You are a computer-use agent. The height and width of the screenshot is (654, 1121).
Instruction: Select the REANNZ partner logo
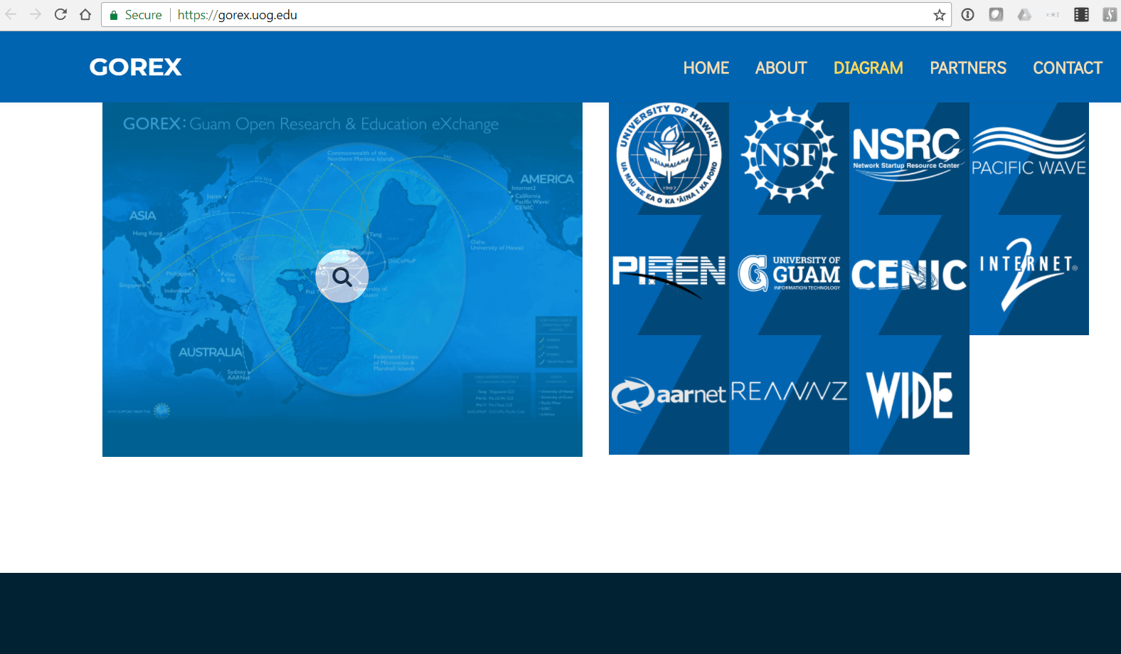tap(789, 391)
